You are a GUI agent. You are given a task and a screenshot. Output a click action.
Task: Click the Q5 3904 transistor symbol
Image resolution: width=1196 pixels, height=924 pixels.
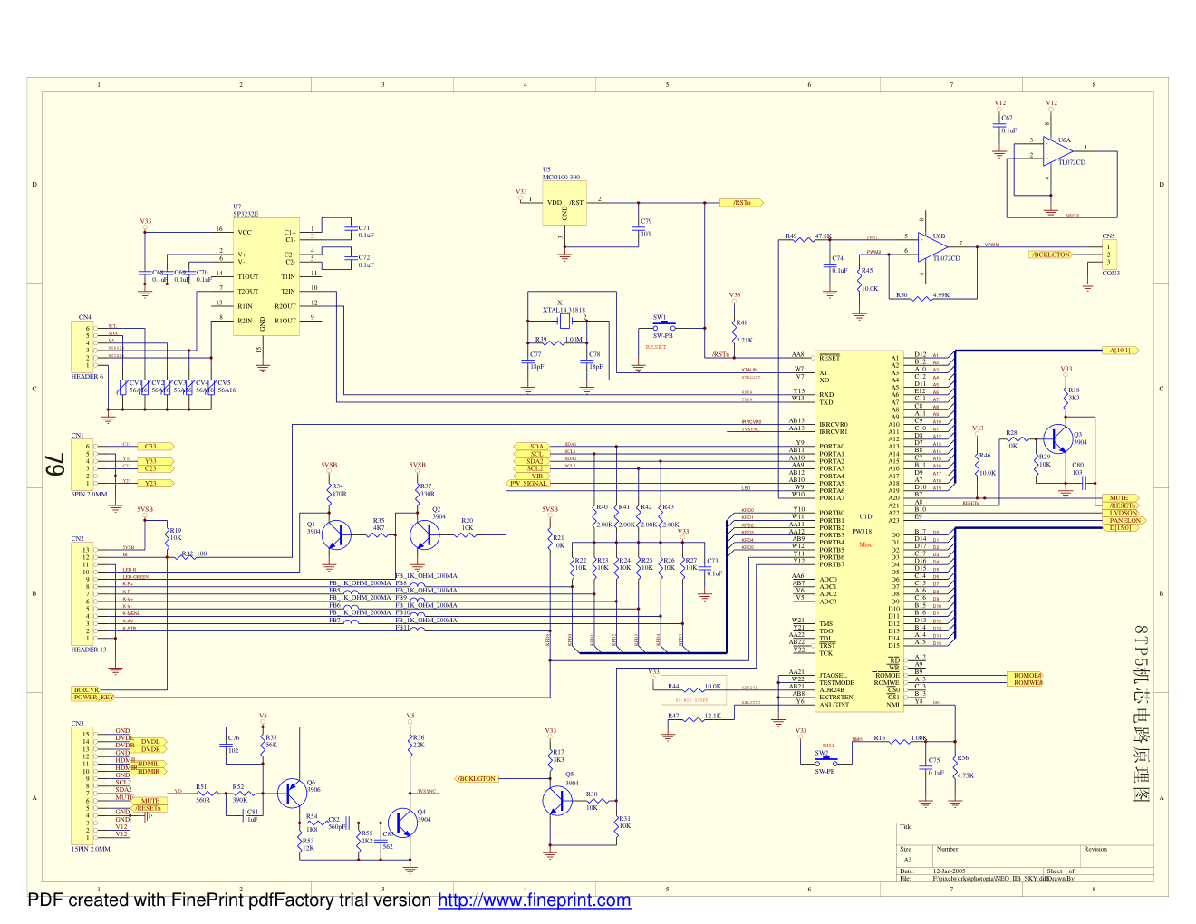[557, 801]
